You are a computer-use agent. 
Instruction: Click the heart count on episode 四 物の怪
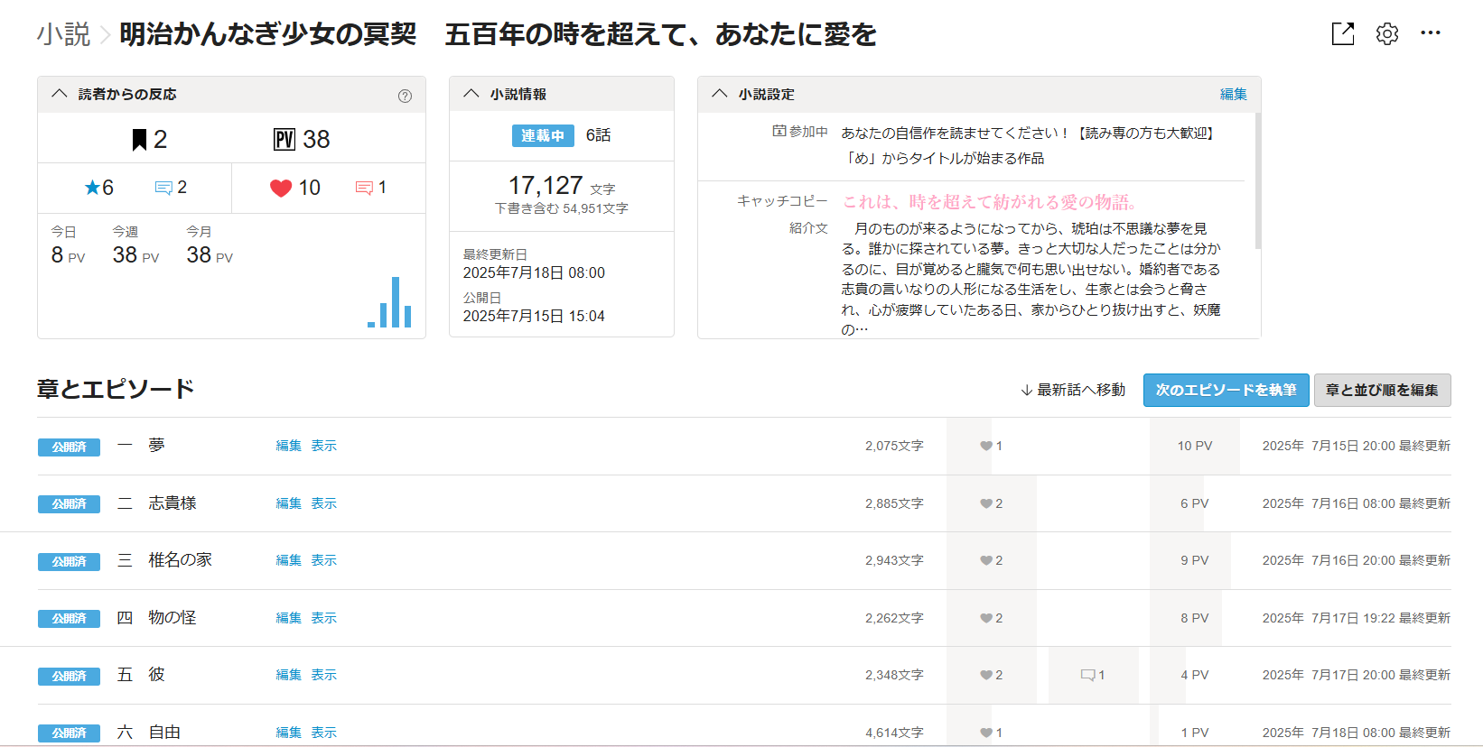[x=992, y=618]
